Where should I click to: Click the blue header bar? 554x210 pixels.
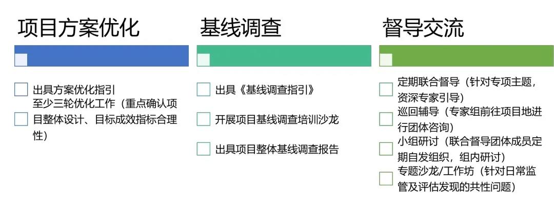pyautogui.click(x=102, y=56)
